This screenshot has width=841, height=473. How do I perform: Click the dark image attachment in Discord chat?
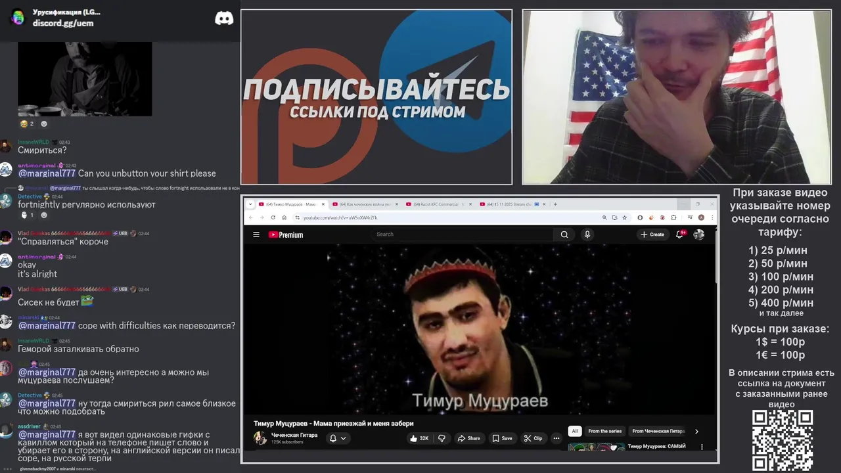click(85, 79)
